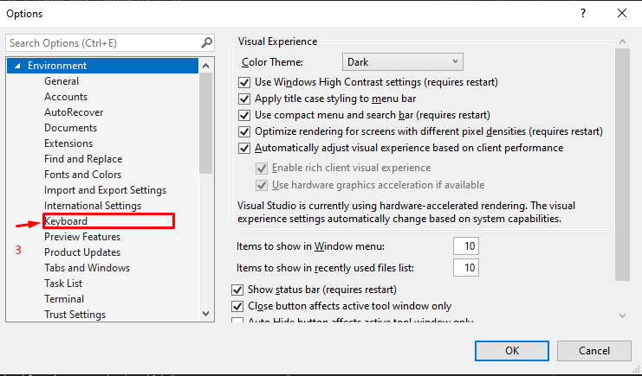The width and height of the screenshot is (642, 376).
Task: Toggle Optimize rendering for different pixel densities
Action: pyautogui.click(x=244, y=131)
